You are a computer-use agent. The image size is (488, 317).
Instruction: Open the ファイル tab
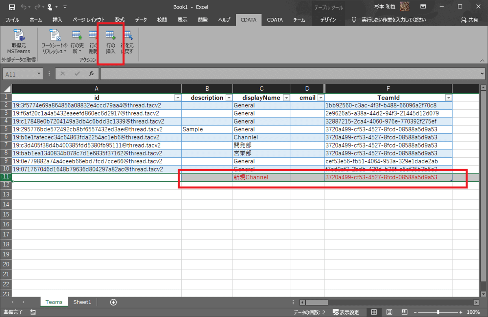click(x=12, y=20)
